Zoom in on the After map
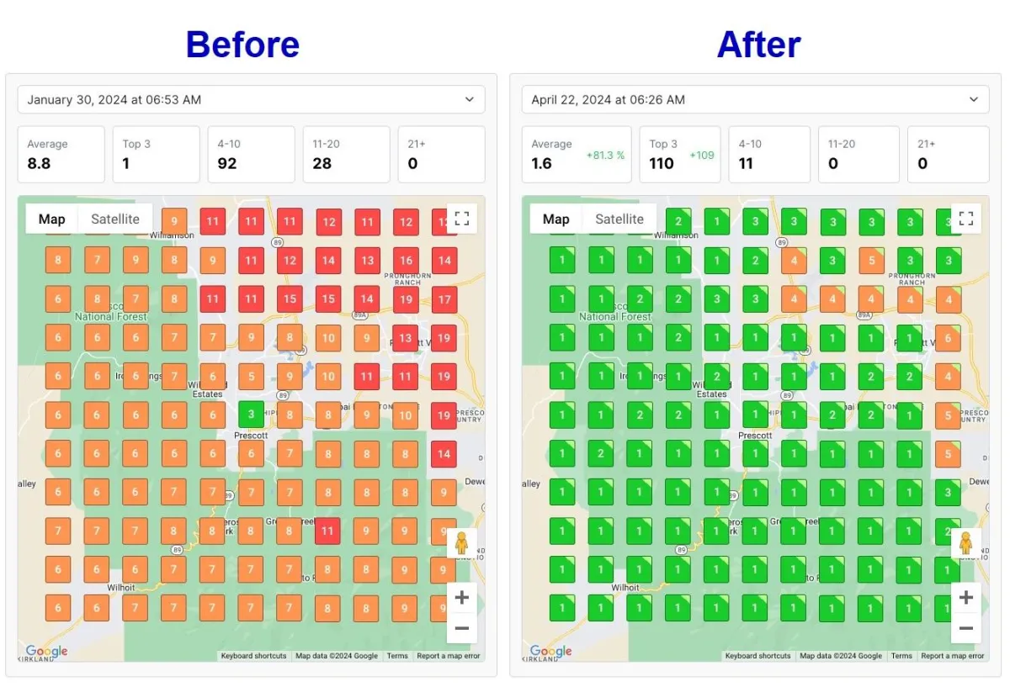 (x=966, y=598)
